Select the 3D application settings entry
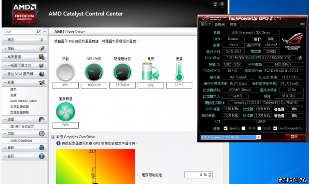Viewport: 309px width, 184px height. point(22,126)
